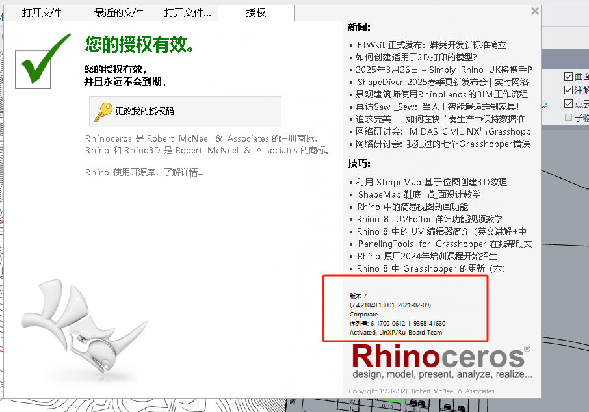The width and height of the screenshot is (589, 412).
Task: Click the Corporate license type text
Action: coord(363,315)
